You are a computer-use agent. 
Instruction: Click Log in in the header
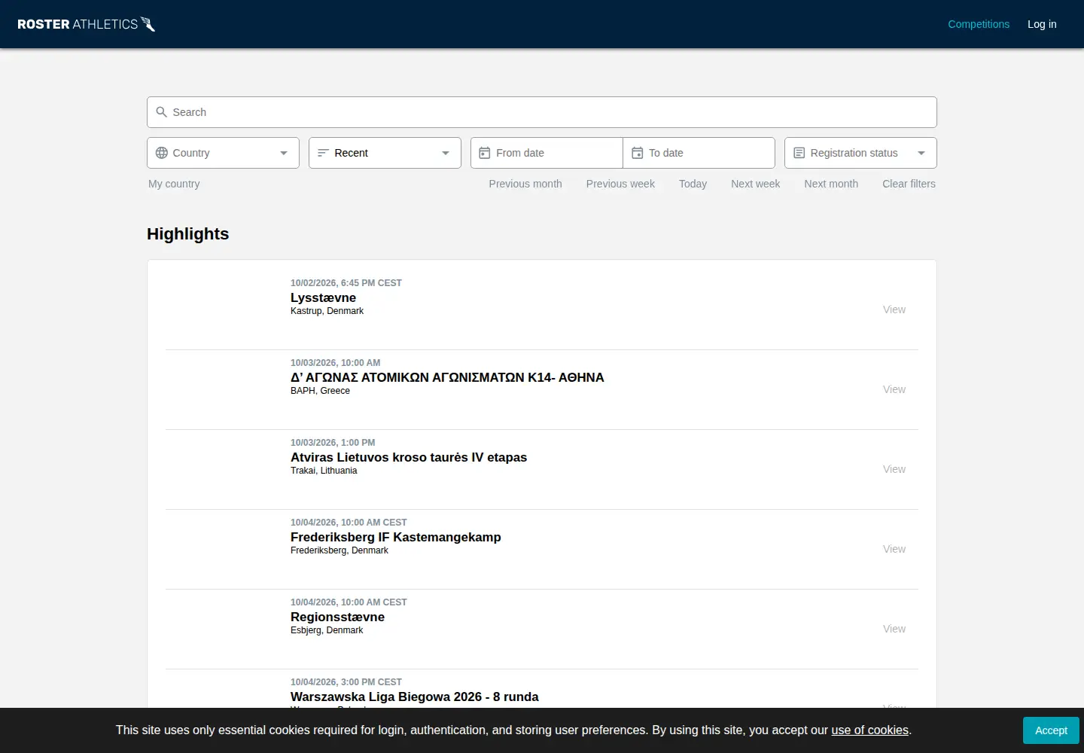1042,24
